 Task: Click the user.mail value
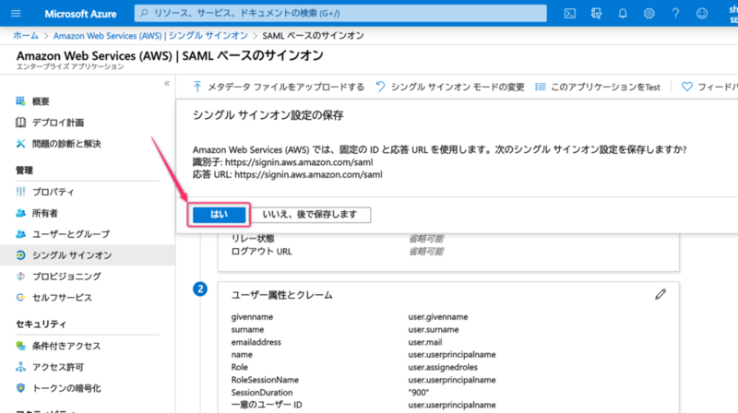click(425, 342)
